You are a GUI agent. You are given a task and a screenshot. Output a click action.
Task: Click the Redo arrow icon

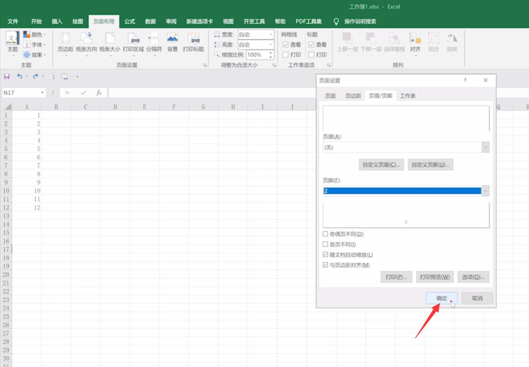click(x=36, y=76)
